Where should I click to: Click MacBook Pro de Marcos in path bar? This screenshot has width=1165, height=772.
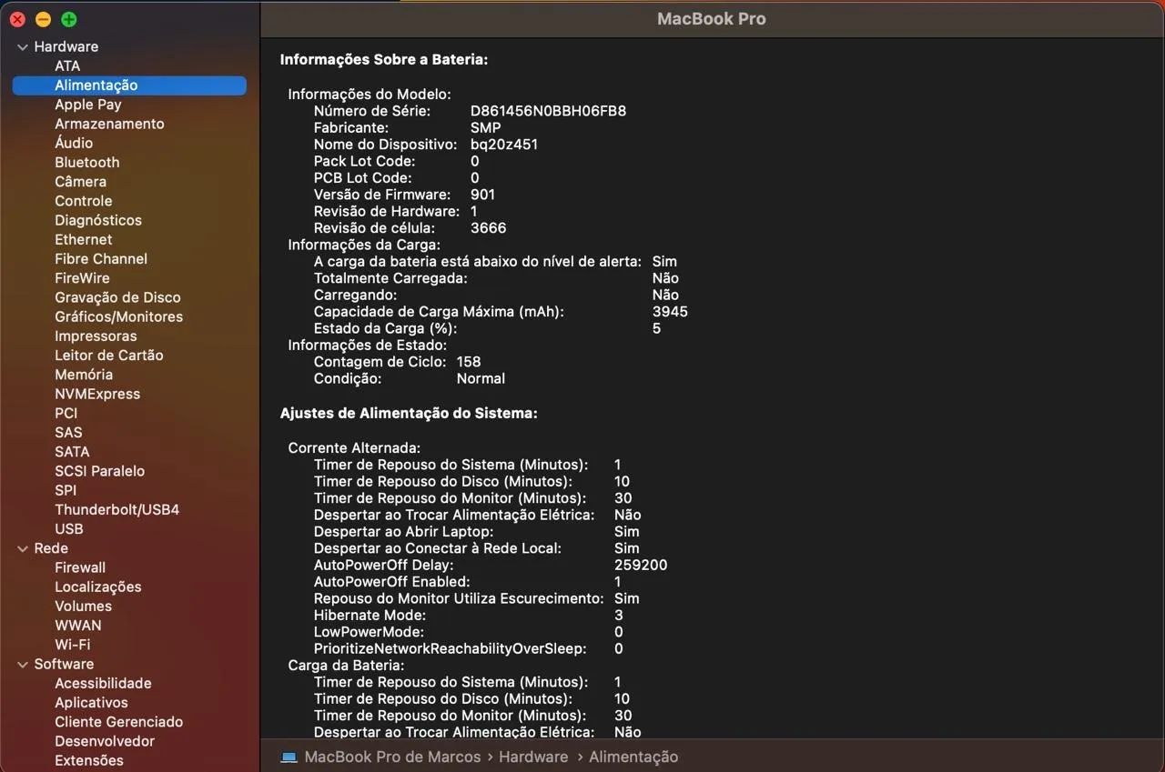coord(392,757)
